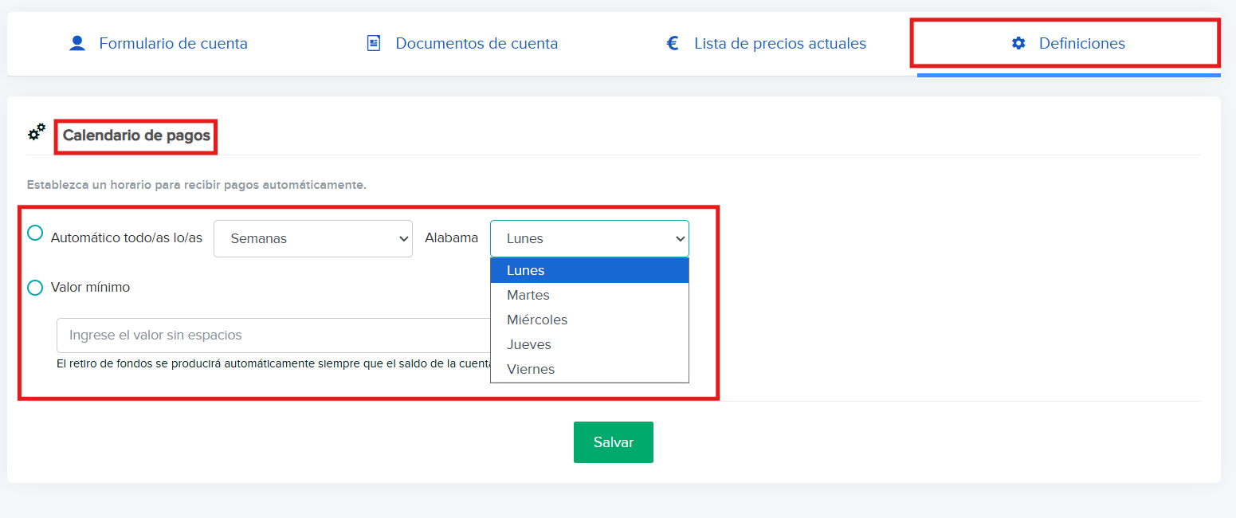This screenshot has height=518, width=1236.
Task: Select the Valor mínimo radio button
Action: point(35,288)
